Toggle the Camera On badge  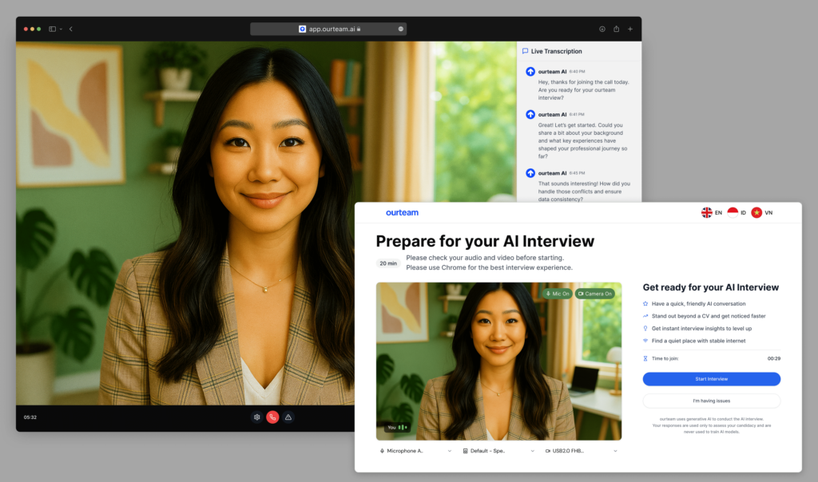coord(594,294)
